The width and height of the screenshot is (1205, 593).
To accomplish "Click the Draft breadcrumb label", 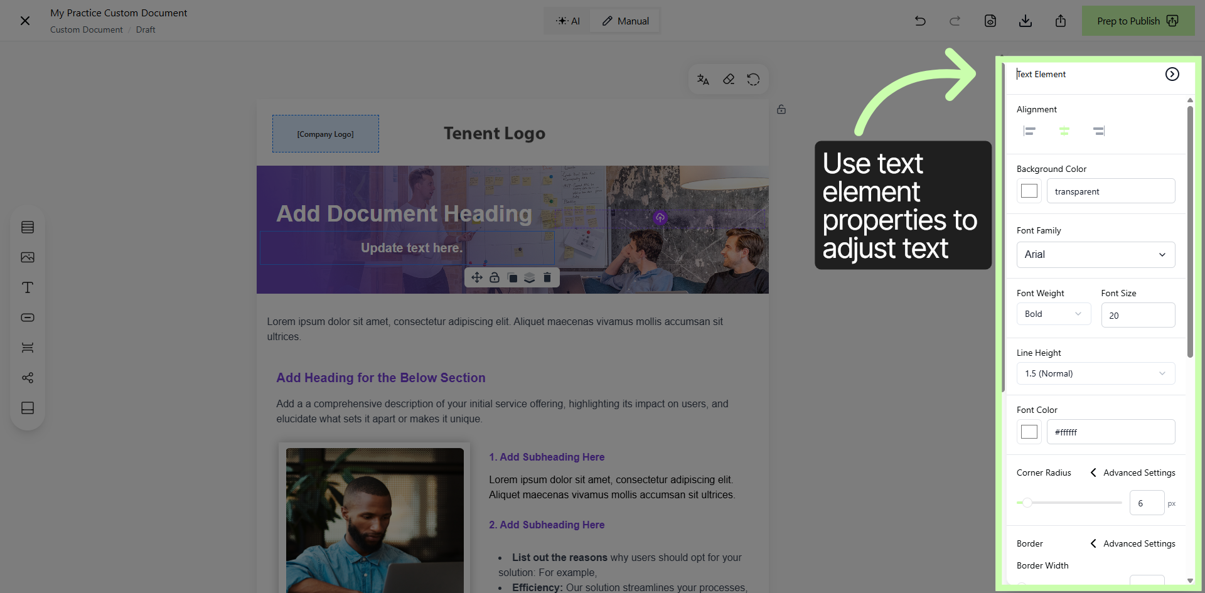I will click(146, 29).
